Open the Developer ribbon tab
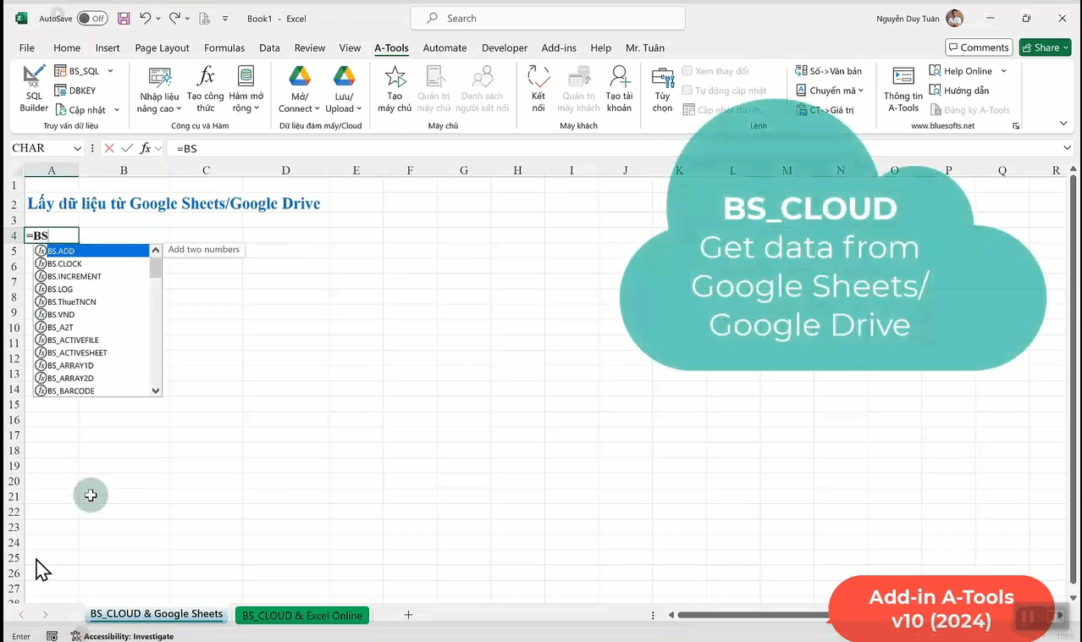Viewport: 1082px width, 642px height. click(505, 48)
